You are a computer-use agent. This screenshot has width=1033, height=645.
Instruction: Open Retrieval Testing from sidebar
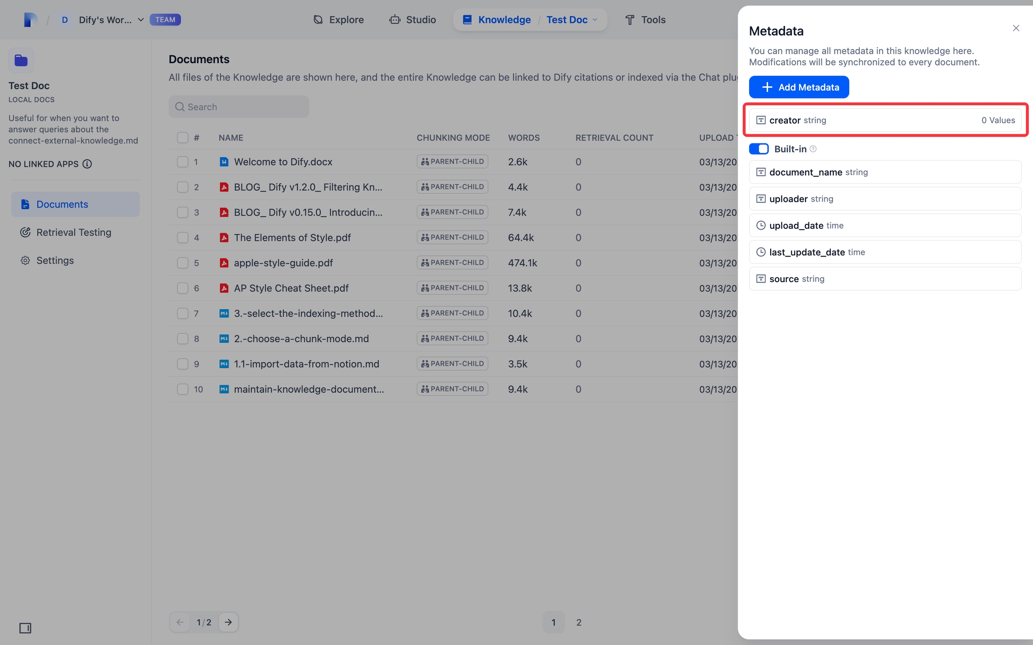(74, 232)
